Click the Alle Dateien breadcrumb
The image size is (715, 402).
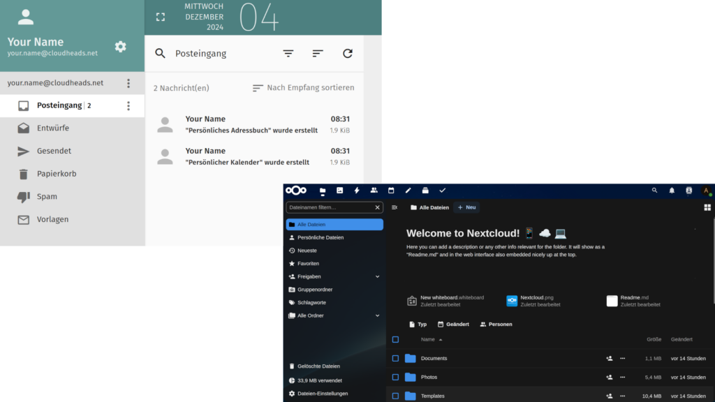point(429,207)
